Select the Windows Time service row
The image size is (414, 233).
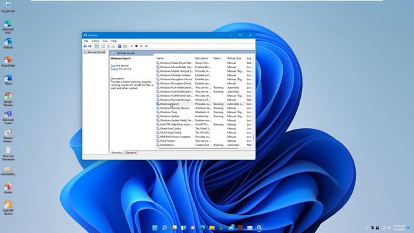pyautogui.click(x=204, y=112)
